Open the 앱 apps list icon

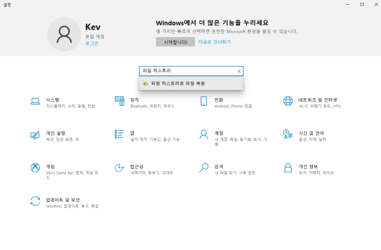[119, 134]
